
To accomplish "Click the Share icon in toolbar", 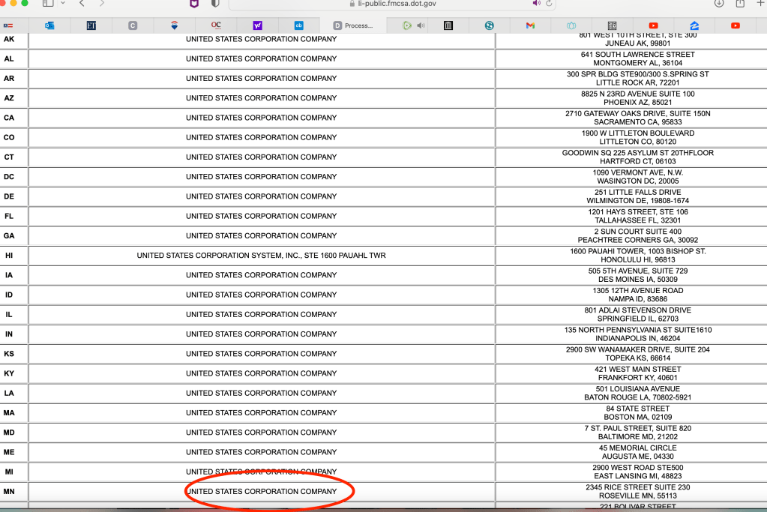I will (740, 4).
